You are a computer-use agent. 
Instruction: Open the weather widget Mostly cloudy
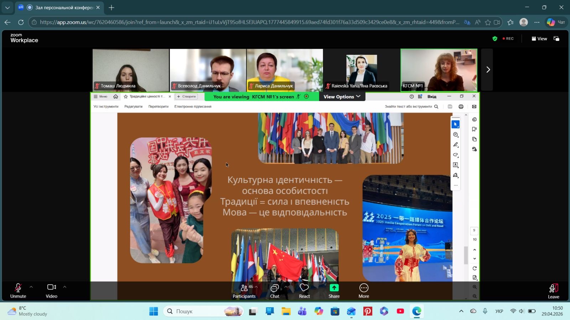click(x=28, y=311)
